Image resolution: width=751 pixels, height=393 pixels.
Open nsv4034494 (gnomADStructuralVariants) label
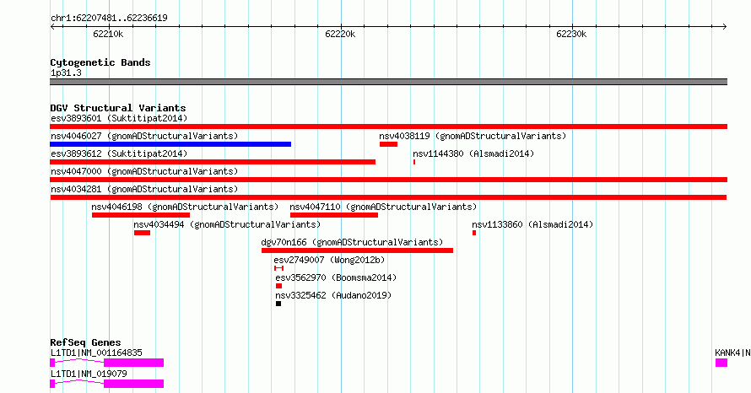click(227, 224)
